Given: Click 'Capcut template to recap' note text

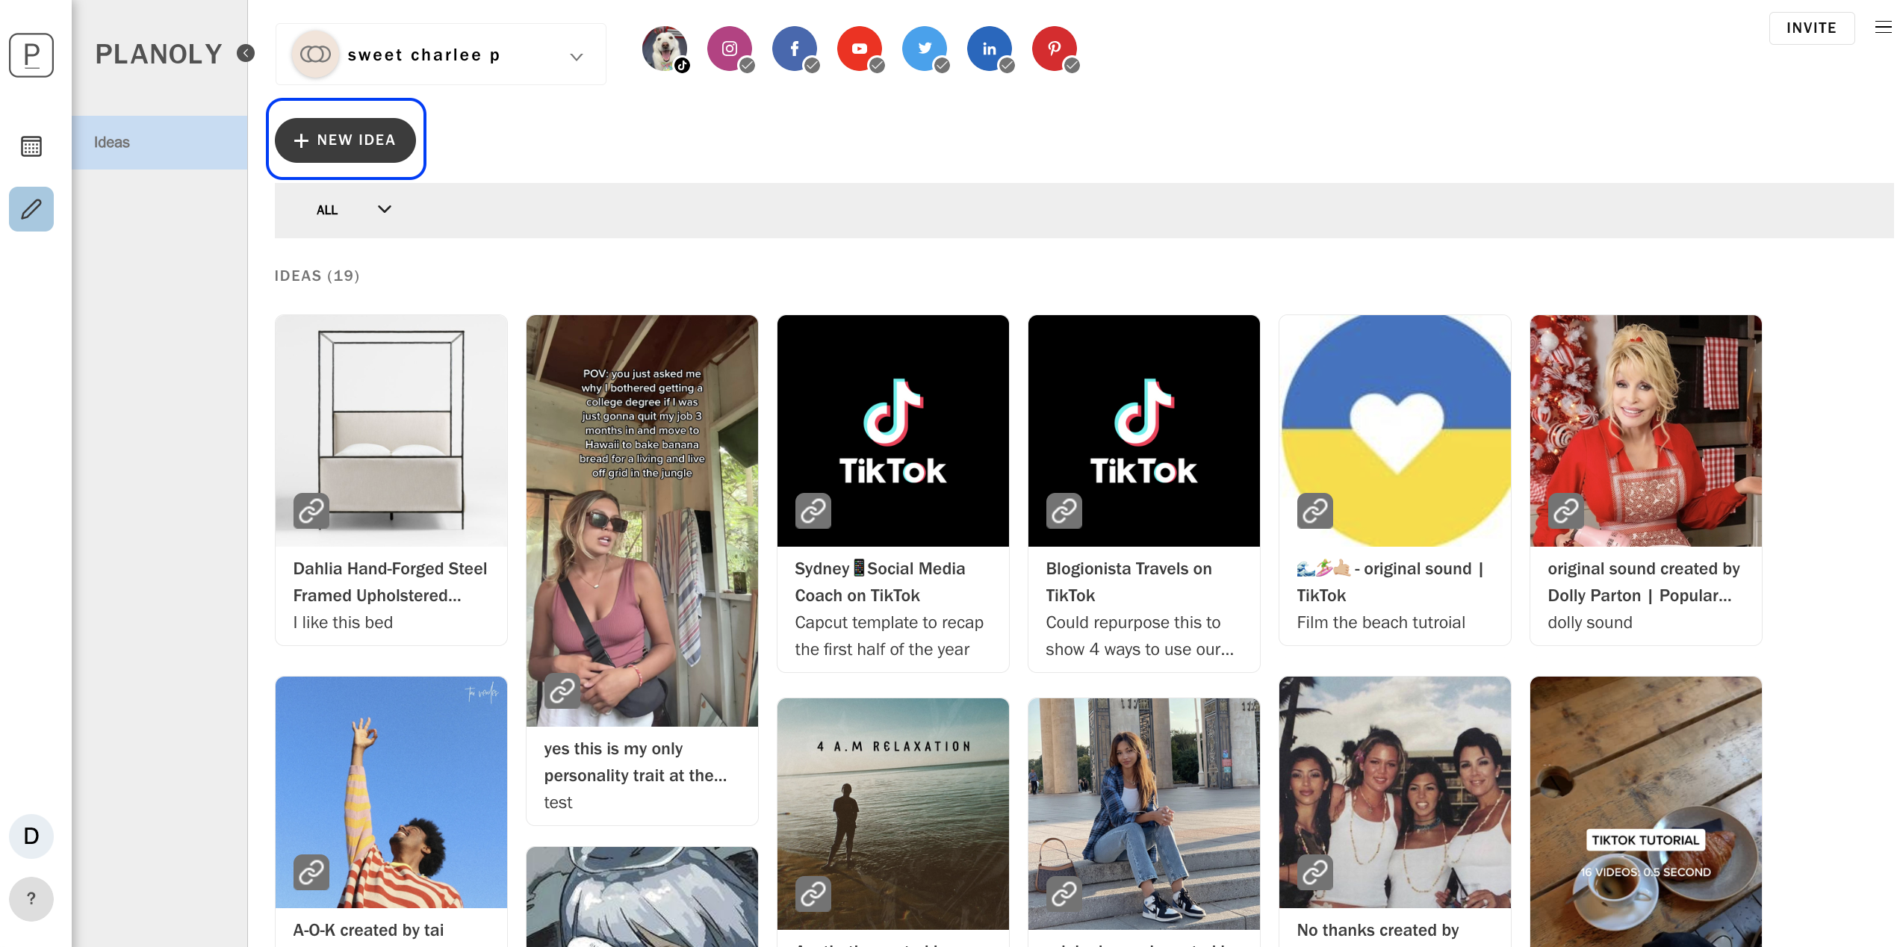Looking at the screenshot, I should (x=890, y=636).
